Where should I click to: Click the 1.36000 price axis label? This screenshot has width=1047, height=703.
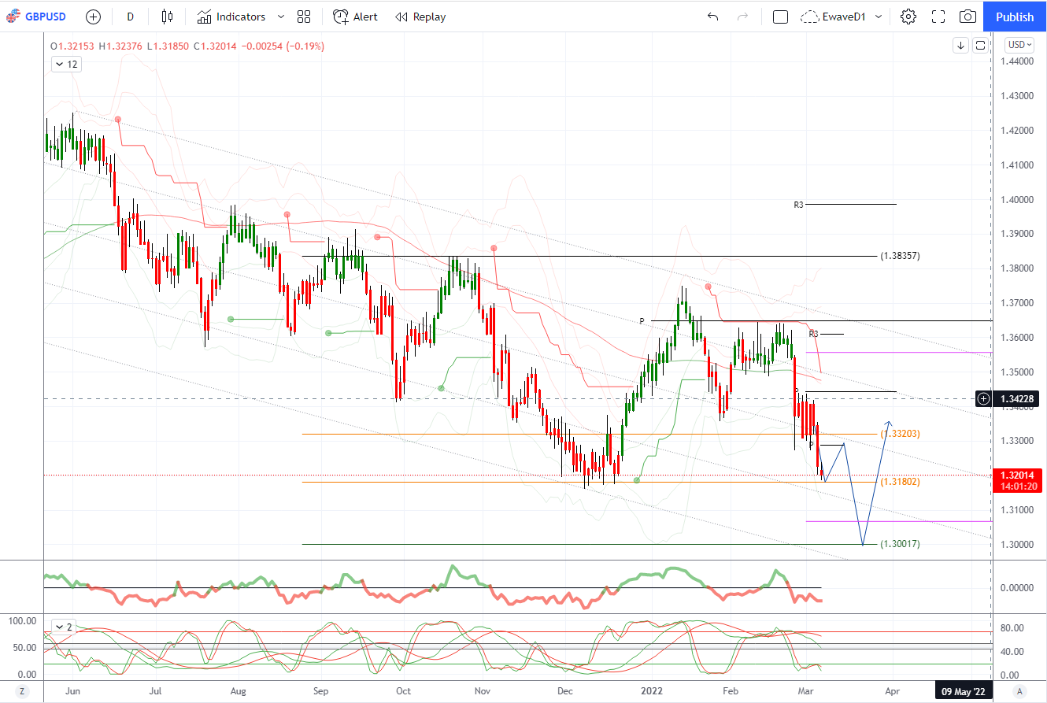(x=1017, y=337)
